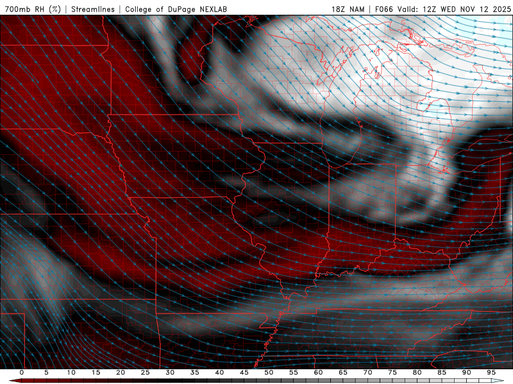This screenshot has height=384, width=513.
Task: Click the 65 value on colorbar scale
Action: click(x=343, y=372)
